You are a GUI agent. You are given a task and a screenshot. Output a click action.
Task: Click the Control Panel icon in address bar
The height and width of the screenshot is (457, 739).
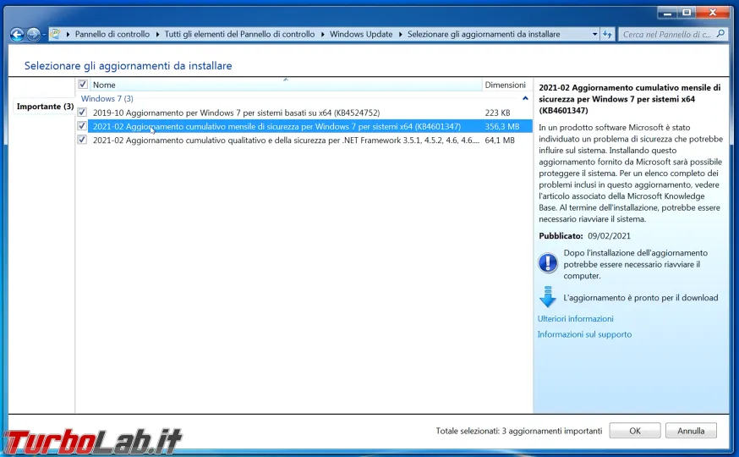click(56, 35)
